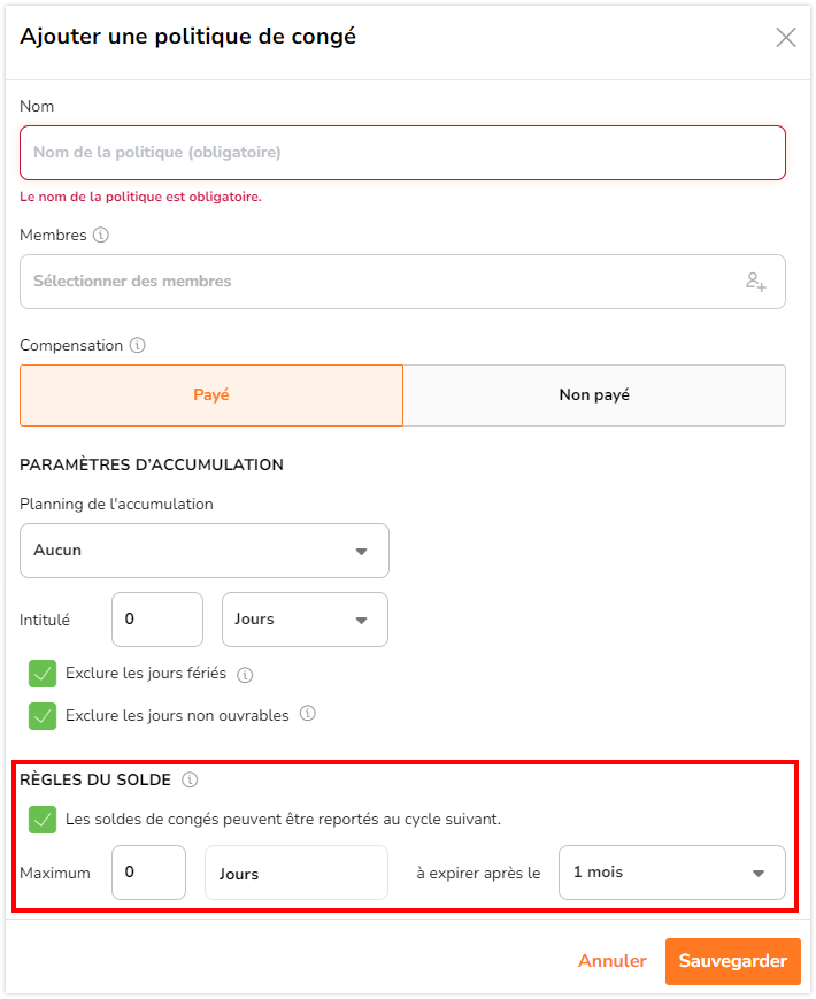Click the Intitulé number input showing 0
The image size is (816, 999).
157,620
